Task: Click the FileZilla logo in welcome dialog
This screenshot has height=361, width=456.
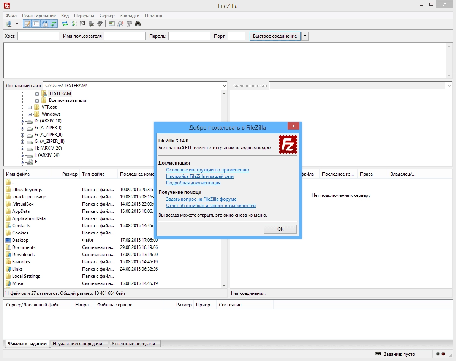Action: coord(288,144)
